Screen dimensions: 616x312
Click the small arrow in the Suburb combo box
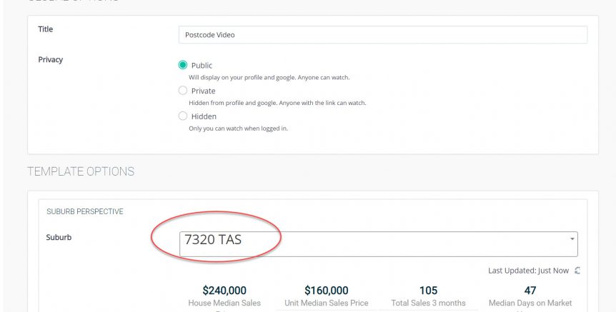coord(572,239)
